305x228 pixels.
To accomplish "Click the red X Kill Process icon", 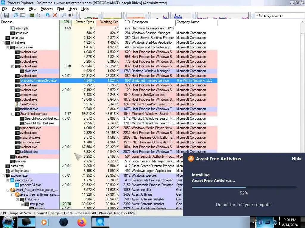I will [x=55, y=15].
